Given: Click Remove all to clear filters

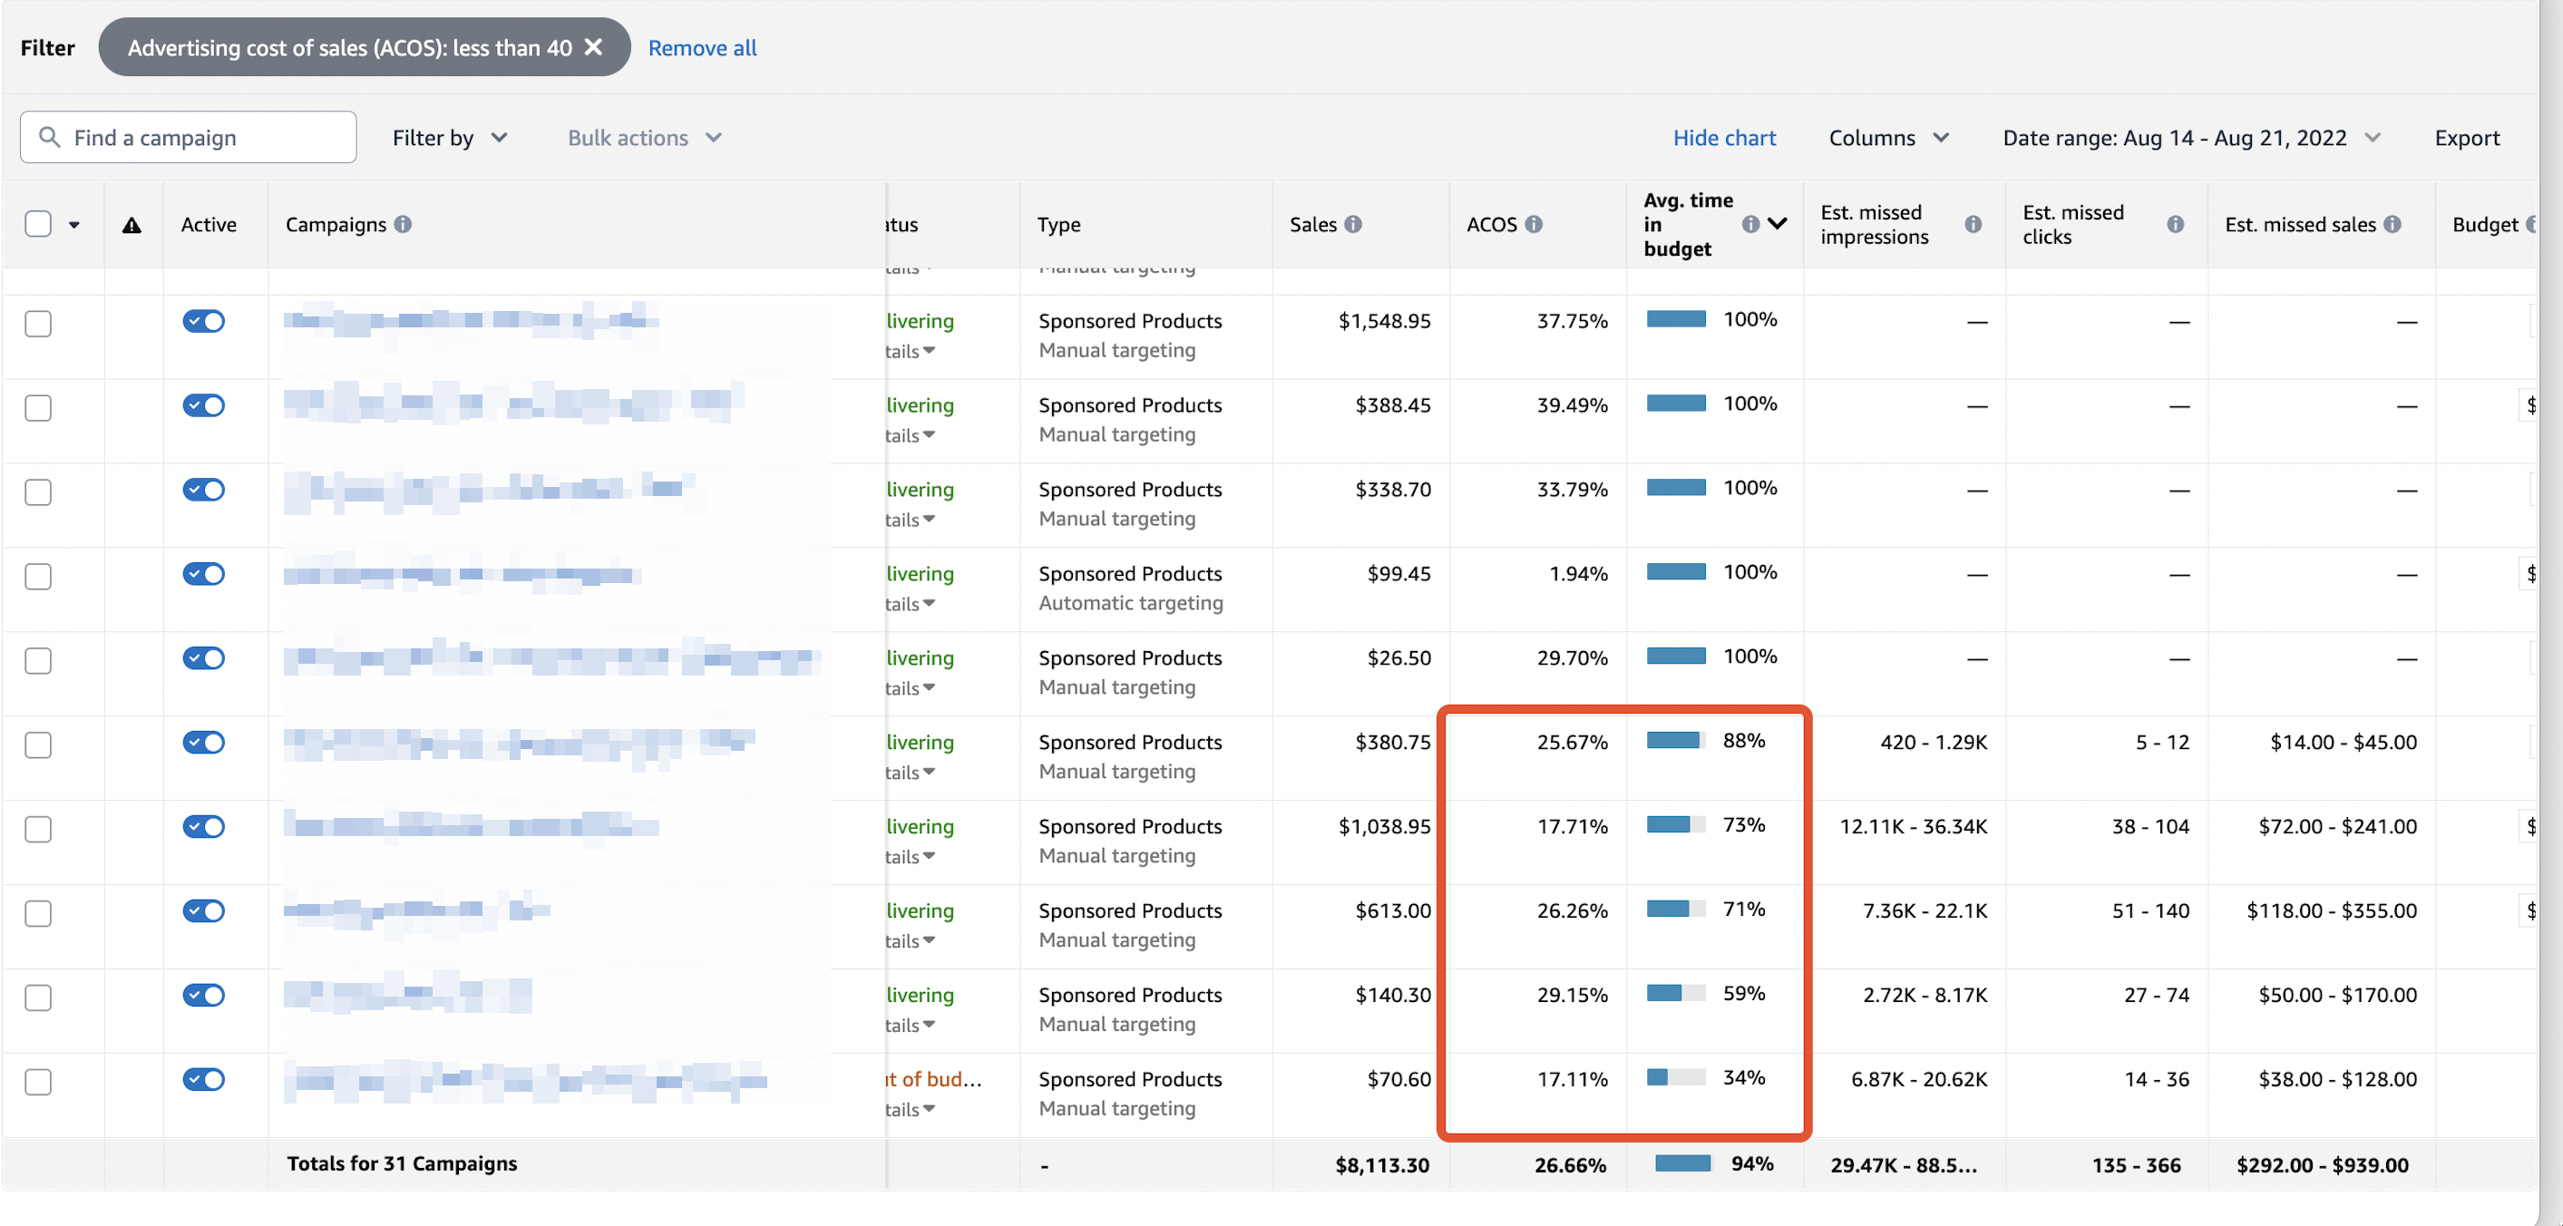Looking at the screenshot, I should pyautogui.click(x=701, y=47).
